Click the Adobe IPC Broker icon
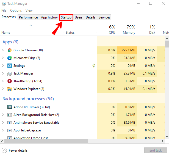Viewport: 169px width, 156px height. pos(10,107)
